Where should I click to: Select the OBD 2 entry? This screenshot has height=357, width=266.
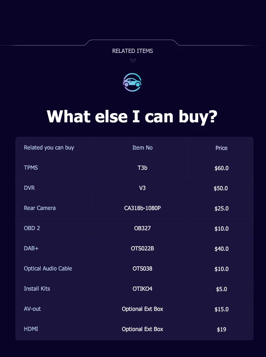[x=32, y=228]
